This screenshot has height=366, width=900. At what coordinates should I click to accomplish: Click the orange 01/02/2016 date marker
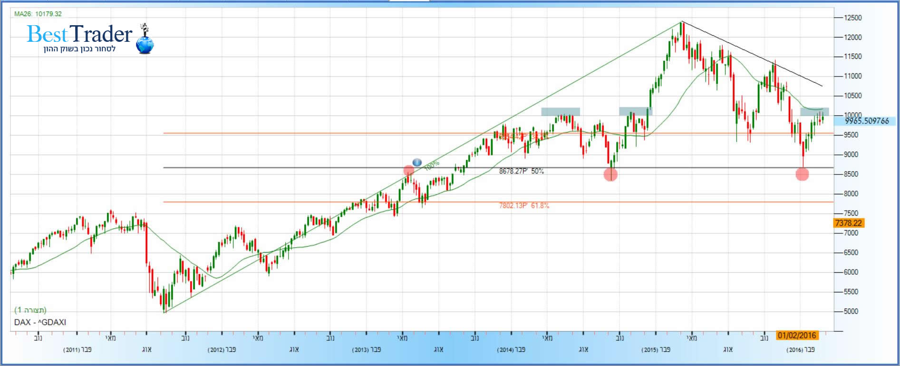796,336
